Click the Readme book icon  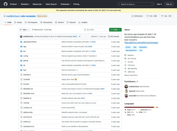pyautogui.click(x=125, y=55)
